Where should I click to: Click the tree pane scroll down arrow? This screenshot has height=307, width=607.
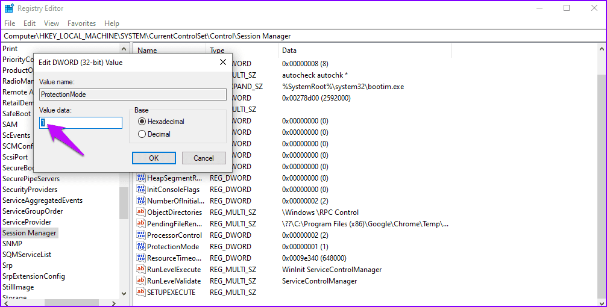[124, 294]
